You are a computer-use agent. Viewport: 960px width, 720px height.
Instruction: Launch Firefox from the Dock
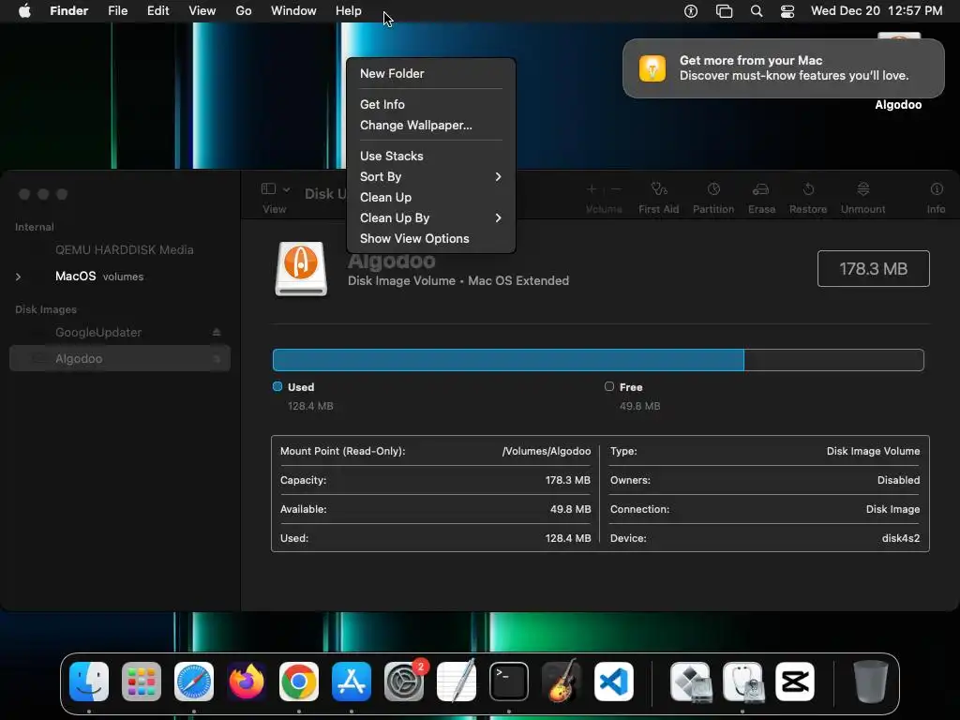(x=247, y=682)
